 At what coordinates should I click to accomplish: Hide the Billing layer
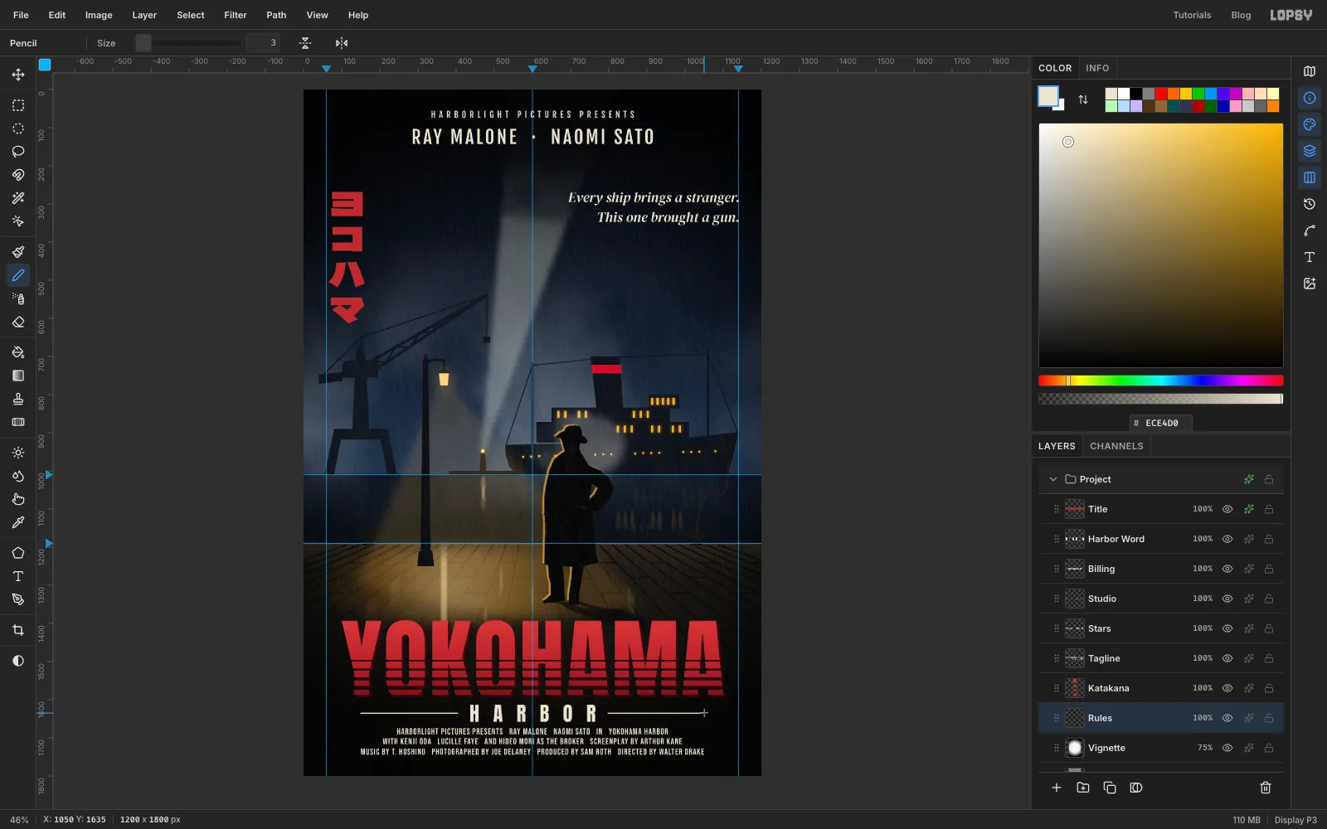point(1227,569)
